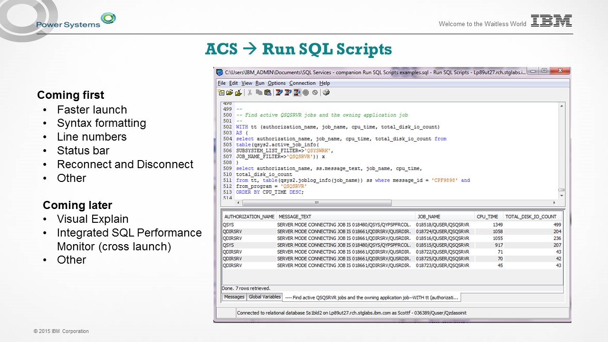Click the New script toolbar icon
Screen dimensions: 608x342
pos(221,93)
